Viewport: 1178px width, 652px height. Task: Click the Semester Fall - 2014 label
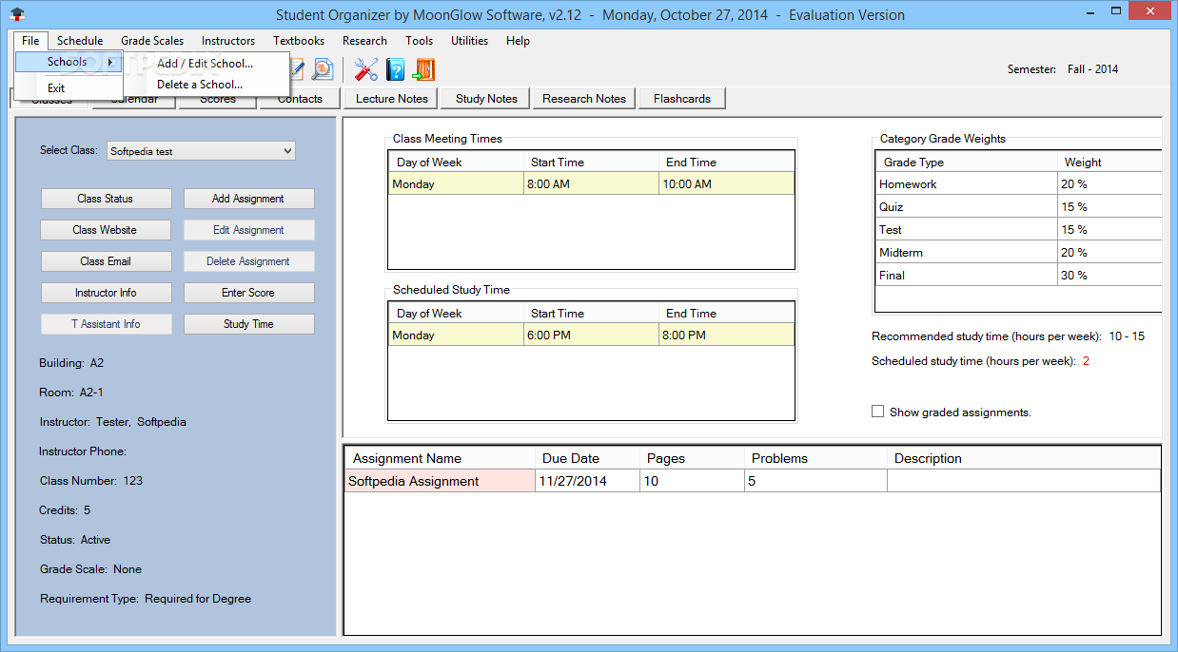[x=1063, y=69]
